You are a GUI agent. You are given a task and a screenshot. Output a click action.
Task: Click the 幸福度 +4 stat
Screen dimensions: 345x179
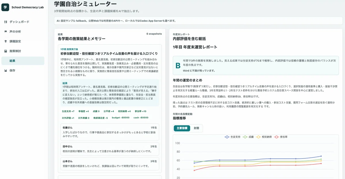coord(83,111)
